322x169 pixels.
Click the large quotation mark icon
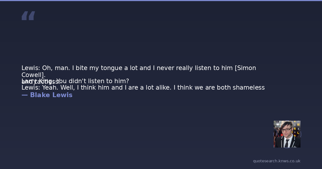pyautogui.click(x=28, y=16)
